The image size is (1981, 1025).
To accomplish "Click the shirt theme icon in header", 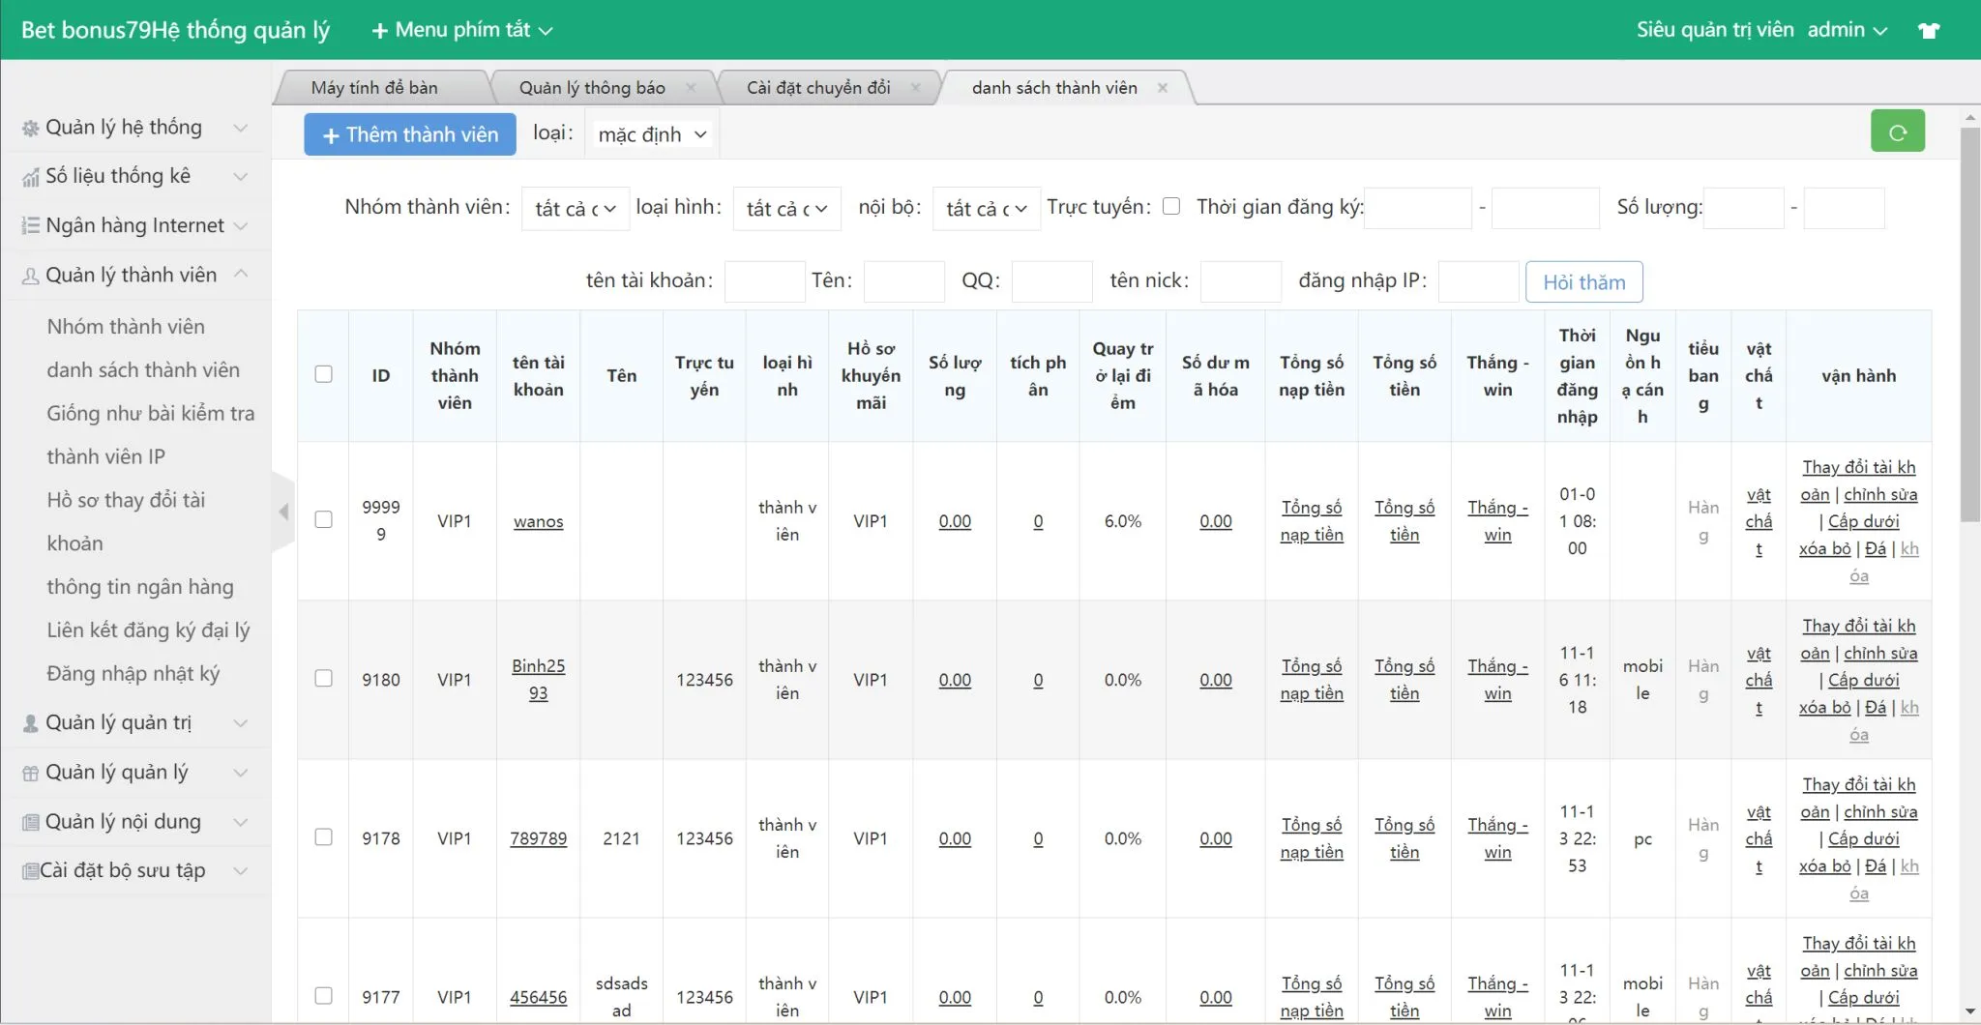I will 1929,30.
